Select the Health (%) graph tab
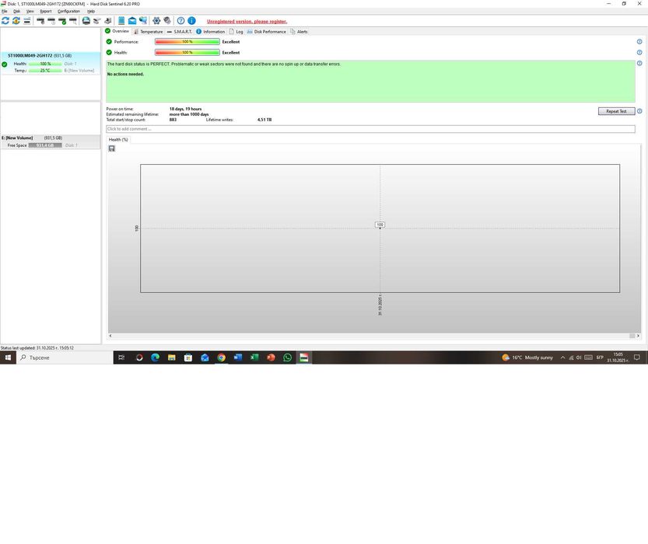 (x=118, y=140)
